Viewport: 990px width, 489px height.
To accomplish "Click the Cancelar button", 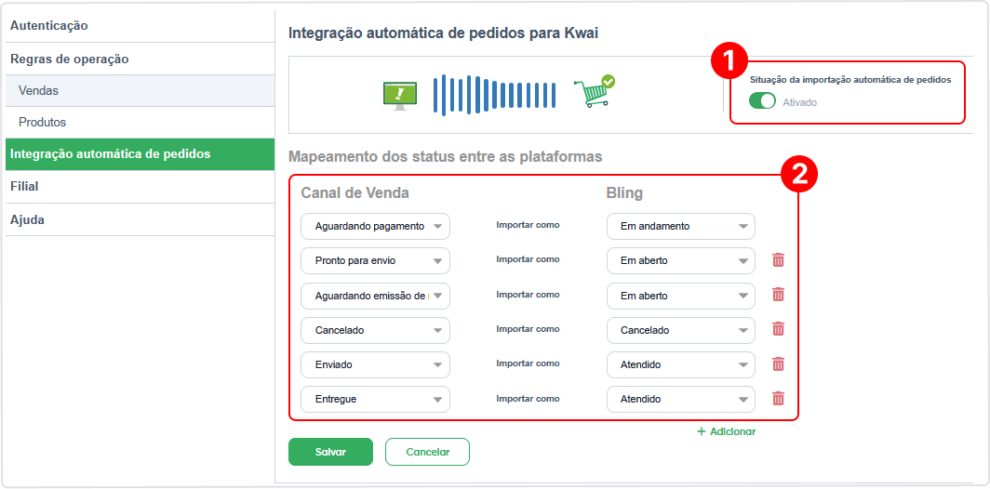I will click(427, 452).
